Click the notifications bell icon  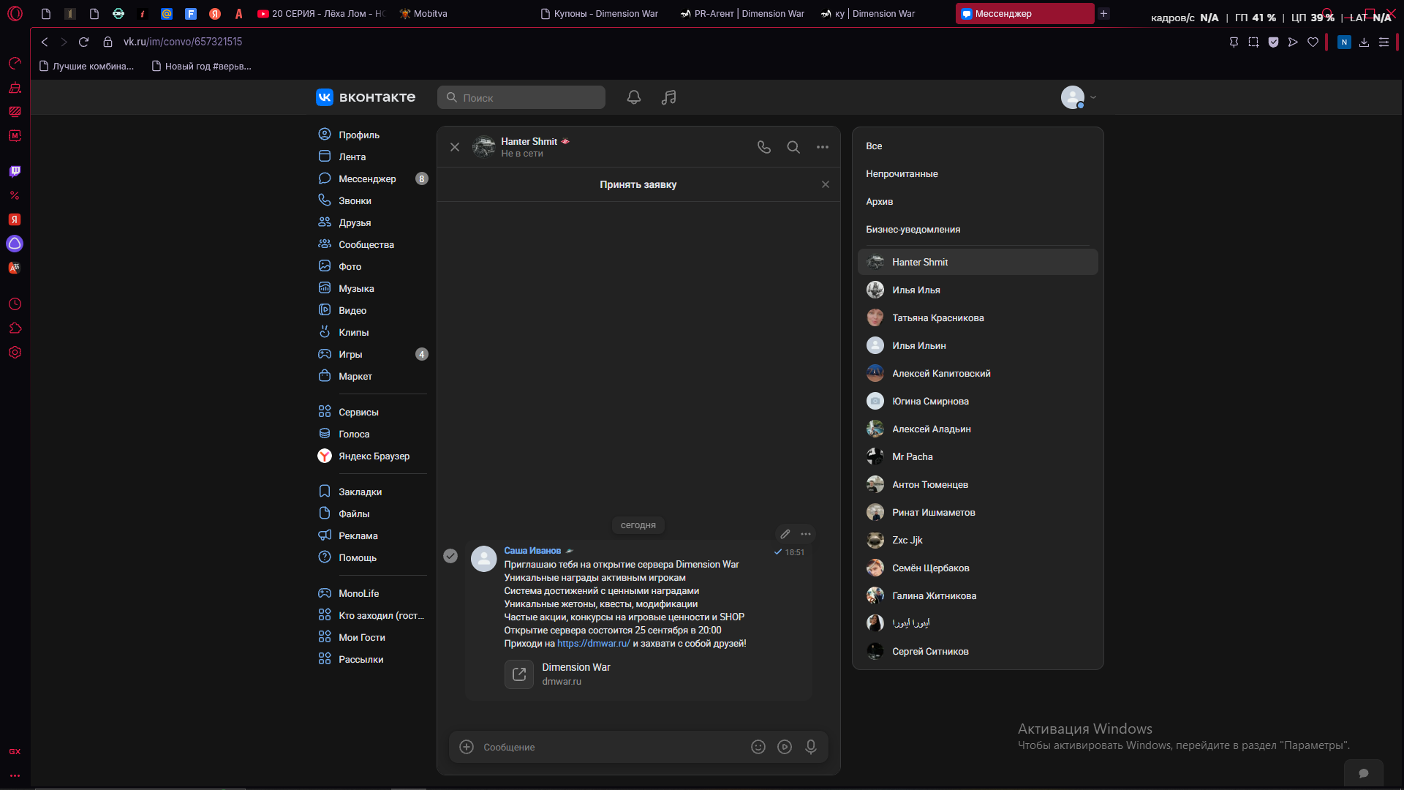[634, 97]
